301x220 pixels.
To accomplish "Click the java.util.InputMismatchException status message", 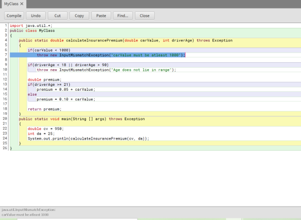I will [x=28, y=210].
